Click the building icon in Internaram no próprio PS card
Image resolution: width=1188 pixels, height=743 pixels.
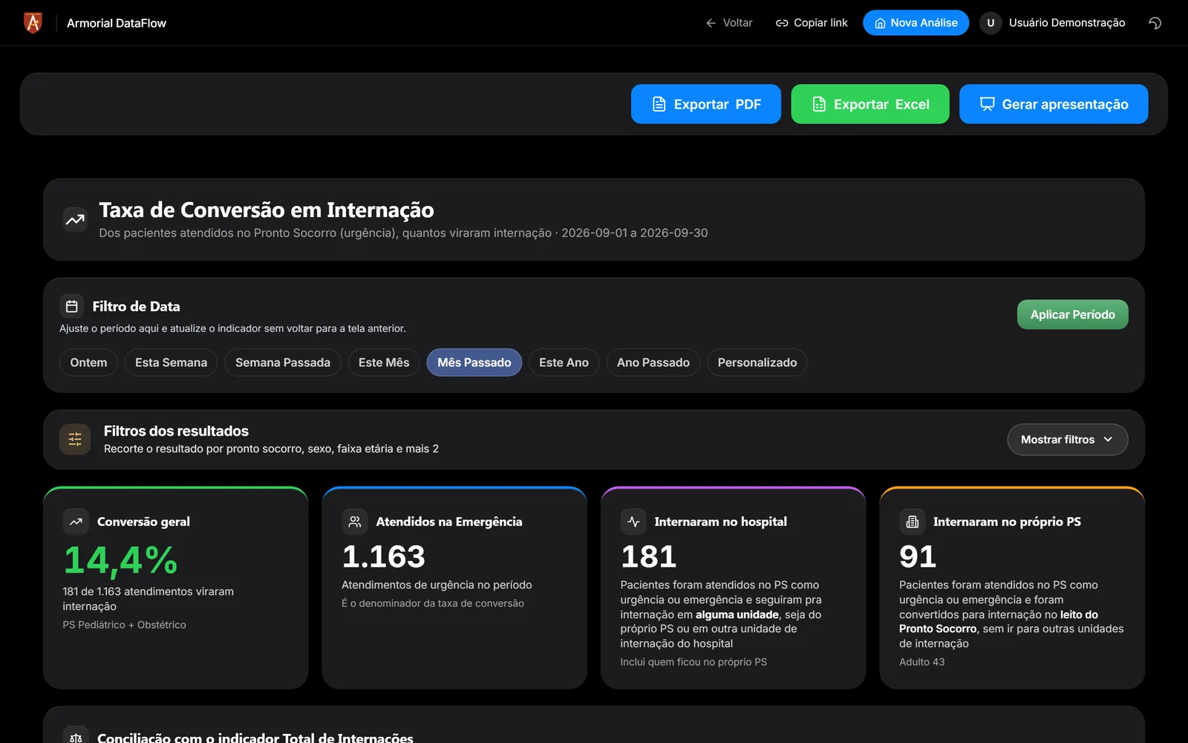(x=913, y=522)
